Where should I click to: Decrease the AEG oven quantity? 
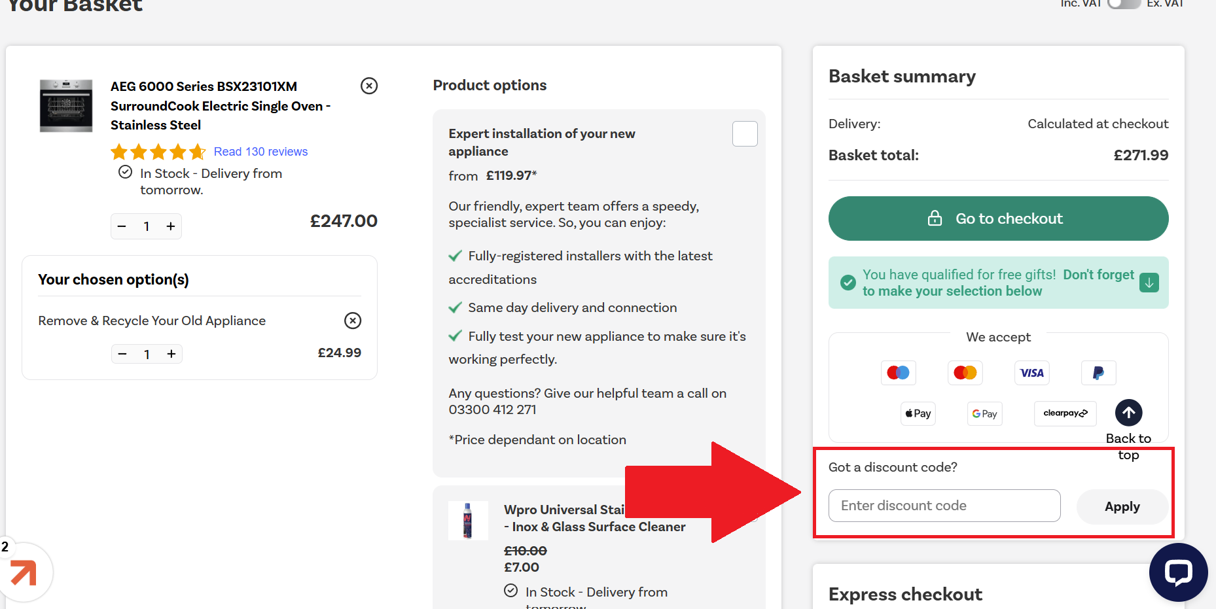(122, 226)
